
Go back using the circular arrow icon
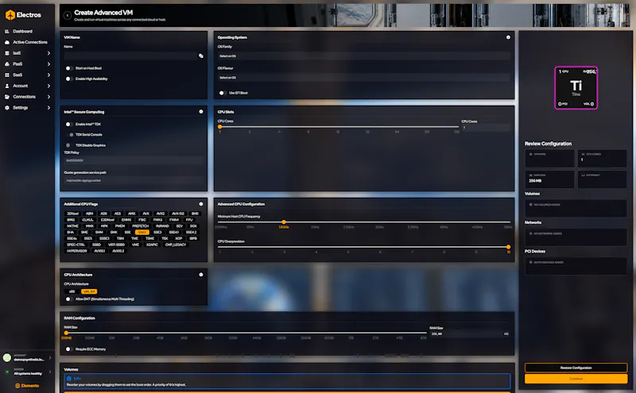click(68, 15)
